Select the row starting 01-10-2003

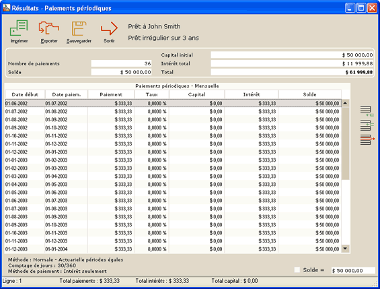point(173,232)
